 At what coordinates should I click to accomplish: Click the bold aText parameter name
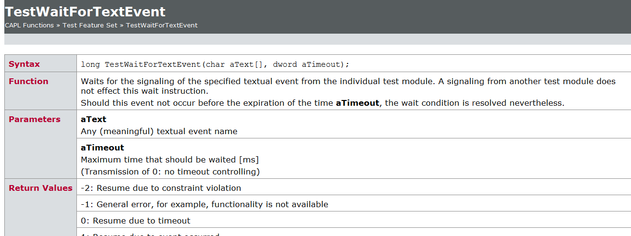(93, 119)
